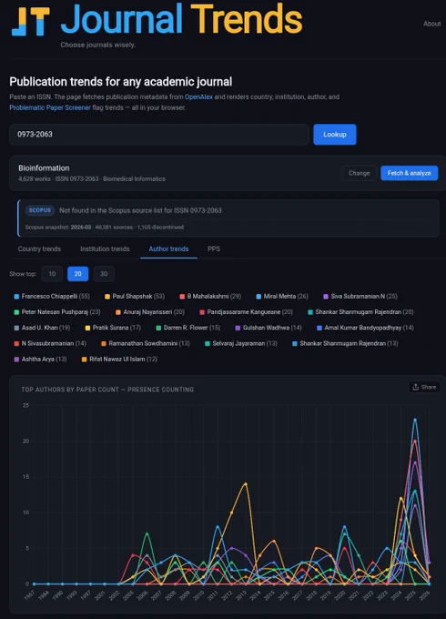Click the Share icon on the chart
This screenshot has height=619, width=446.
point(416,387)
